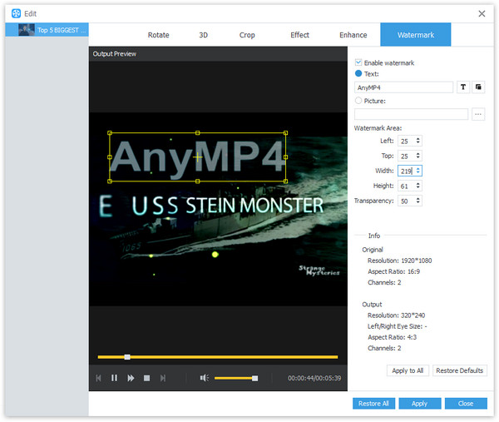Mute audio with the speaker icon
The image size is (499, 422).
205,378
